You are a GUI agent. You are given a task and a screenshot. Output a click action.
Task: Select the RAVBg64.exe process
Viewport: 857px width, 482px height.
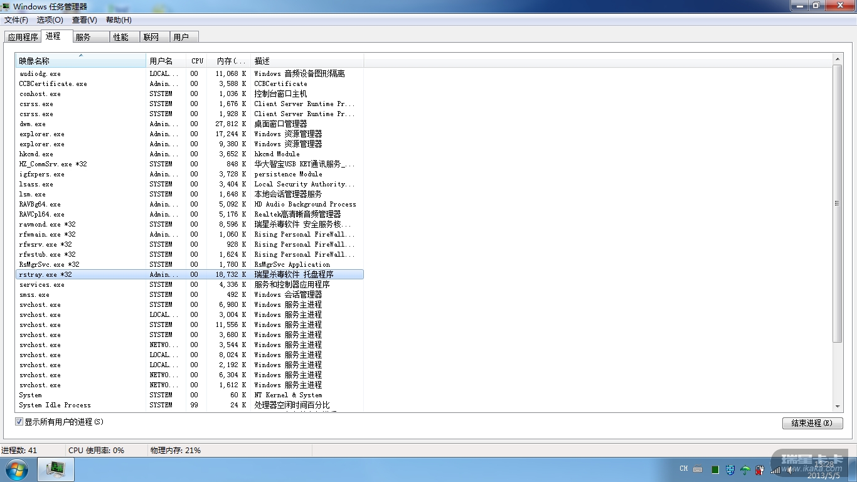(189, 204)
